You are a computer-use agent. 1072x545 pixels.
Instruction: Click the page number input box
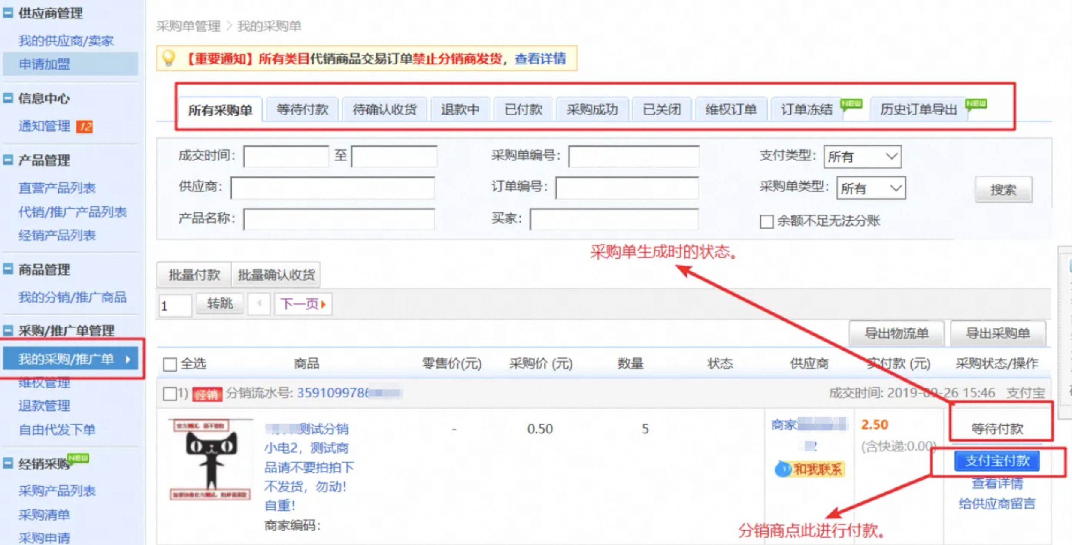[175, 306]
